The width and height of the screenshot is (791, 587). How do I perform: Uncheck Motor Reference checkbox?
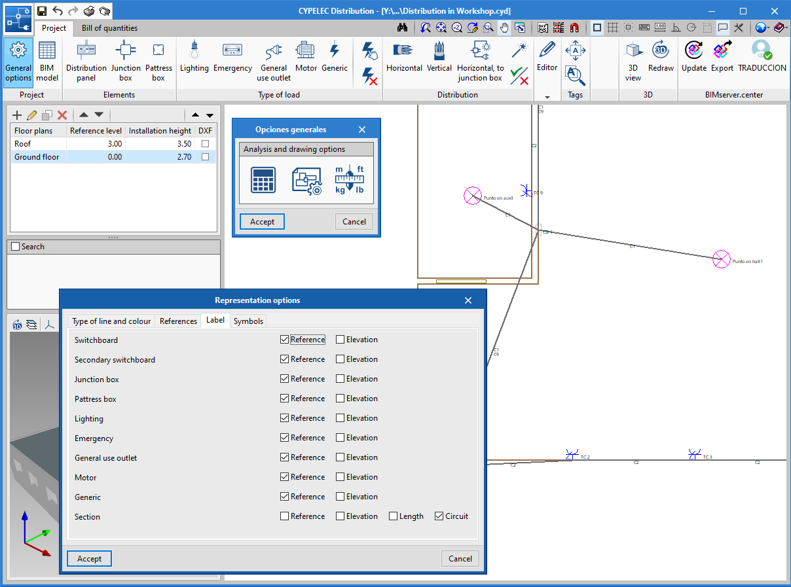(284, 477)
